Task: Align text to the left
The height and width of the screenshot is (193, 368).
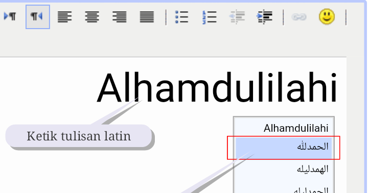Action: [64, 17]
